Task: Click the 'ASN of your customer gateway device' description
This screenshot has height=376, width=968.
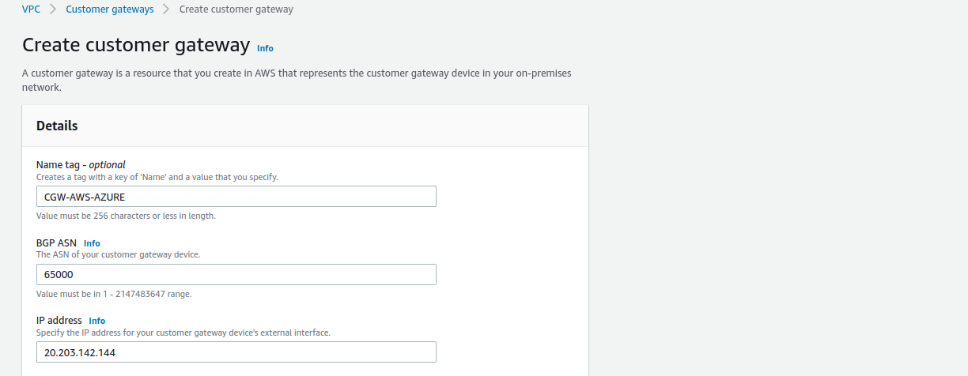Action: (118, 255)
